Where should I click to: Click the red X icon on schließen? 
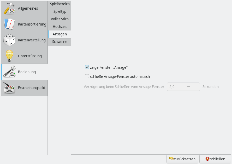point(207,159)
